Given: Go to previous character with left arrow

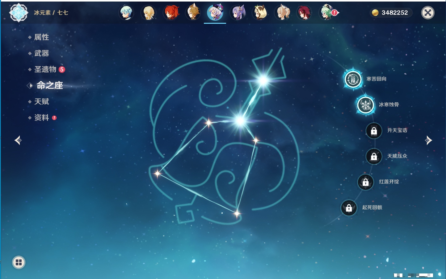Looking at the screenshot, I should tap(18, 140).
